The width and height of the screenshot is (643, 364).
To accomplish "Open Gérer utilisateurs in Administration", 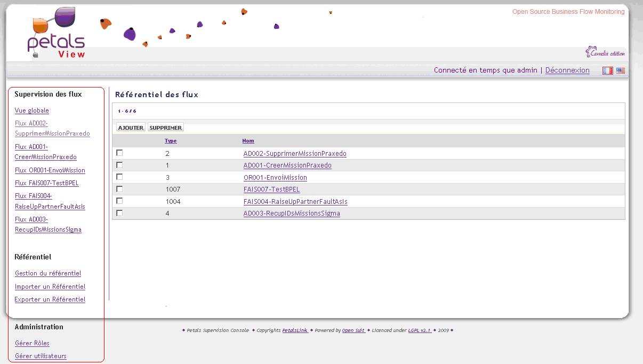I will (41, 356).
